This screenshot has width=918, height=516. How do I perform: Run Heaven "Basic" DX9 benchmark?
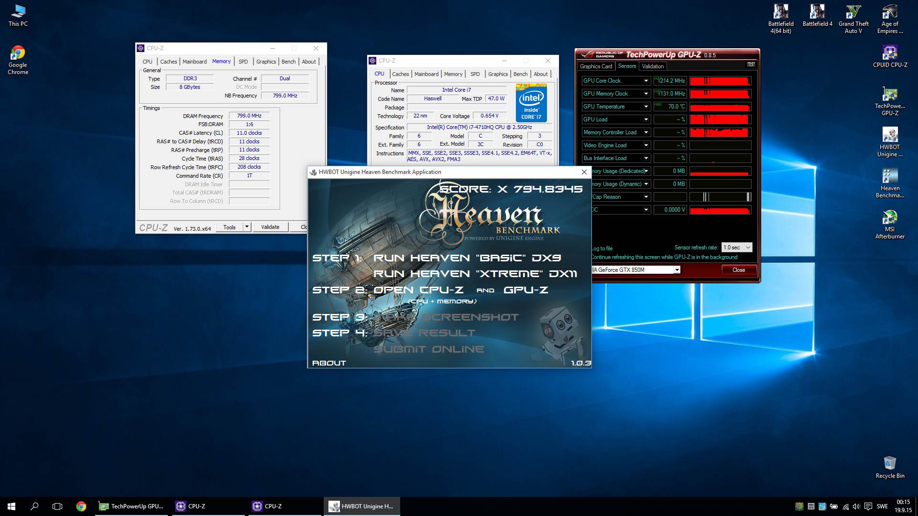click(x=467, y=258)
